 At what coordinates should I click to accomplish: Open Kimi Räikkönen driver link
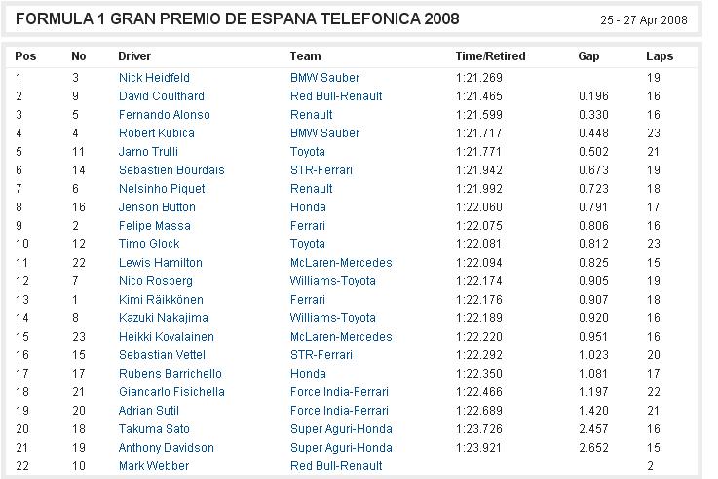point(161,300)
